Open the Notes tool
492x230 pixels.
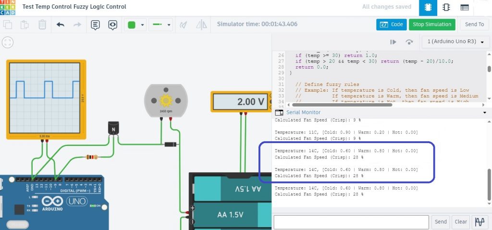pyautogui.click(x=96, y=25)
